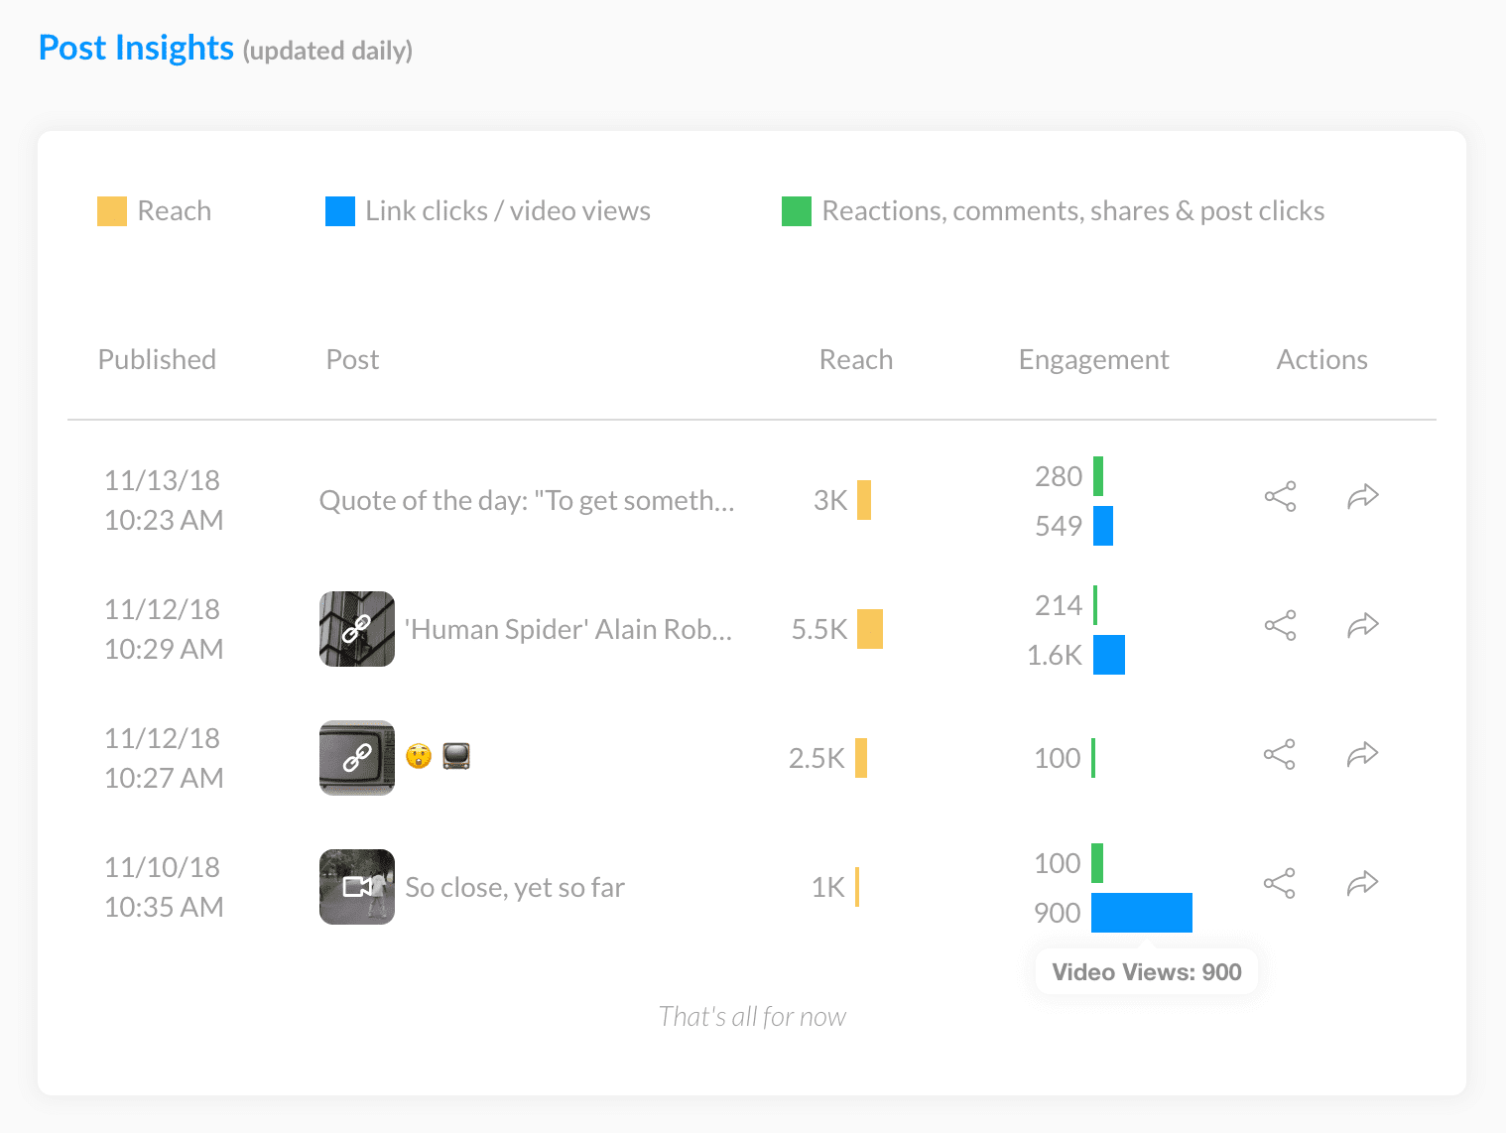Click the Post Insights heading
The image size is (1506, 1133).
click(x=136, y=48)
